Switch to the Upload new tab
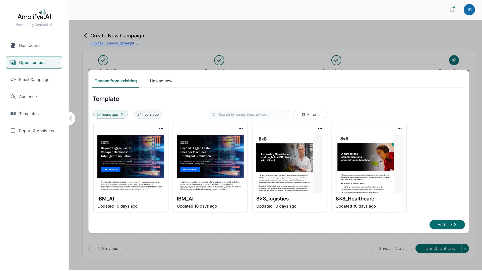This screenshot has height=271, width=482. (161, 81)
